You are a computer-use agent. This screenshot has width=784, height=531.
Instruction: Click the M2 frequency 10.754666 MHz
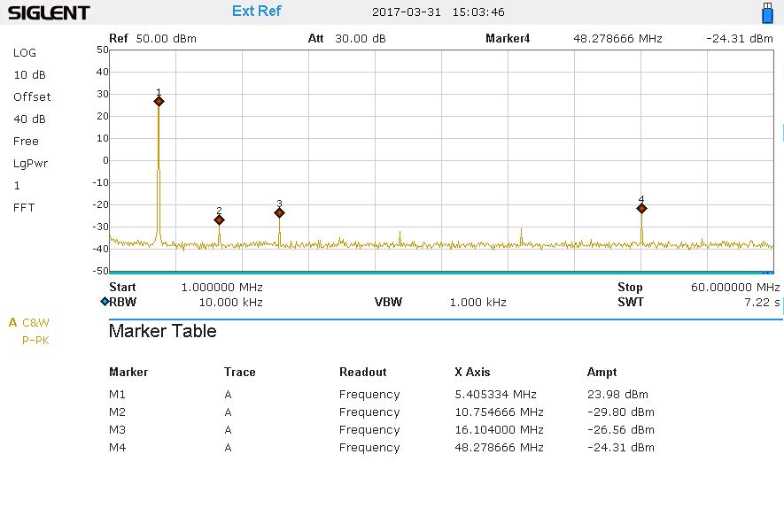499,412
